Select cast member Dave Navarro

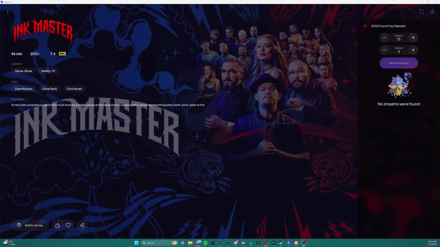(24, 89)
